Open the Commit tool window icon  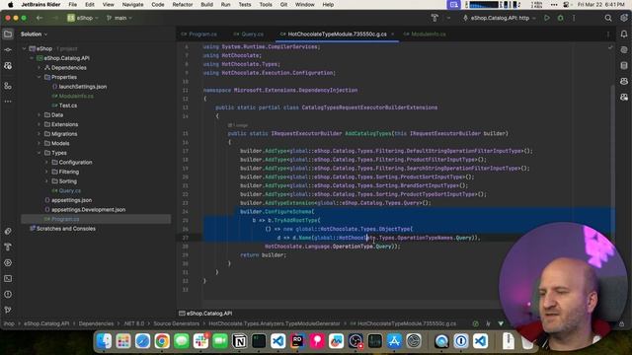point(8,50)
